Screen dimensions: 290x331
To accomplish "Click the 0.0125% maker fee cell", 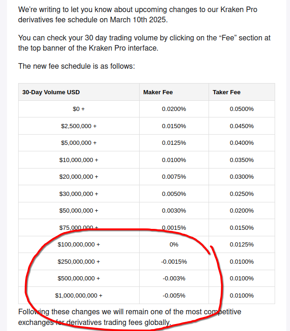I will 174,143.
